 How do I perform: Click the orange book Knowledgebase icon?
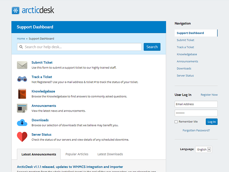[x=22, y=94]
